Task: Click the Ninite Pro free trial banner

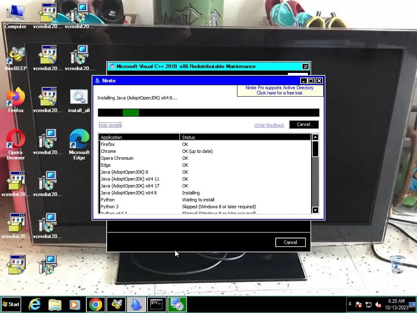Action: click(x=280, y=90)
